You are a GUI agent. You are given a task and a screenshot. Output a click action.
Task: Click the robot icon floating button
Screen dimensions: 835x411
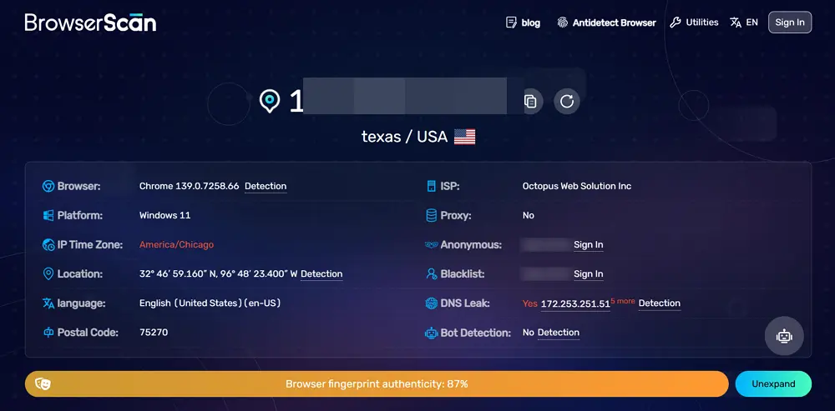(784, 336)
